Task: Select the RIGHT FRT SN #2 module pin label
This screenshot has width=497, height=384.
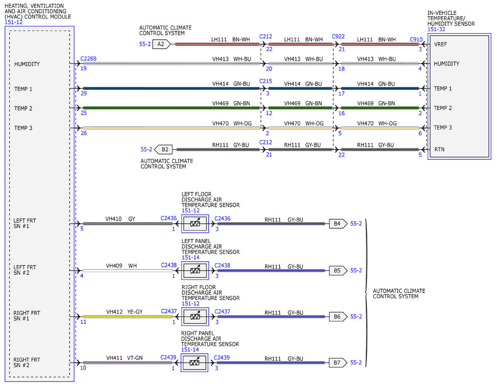Action: point(27,362)
